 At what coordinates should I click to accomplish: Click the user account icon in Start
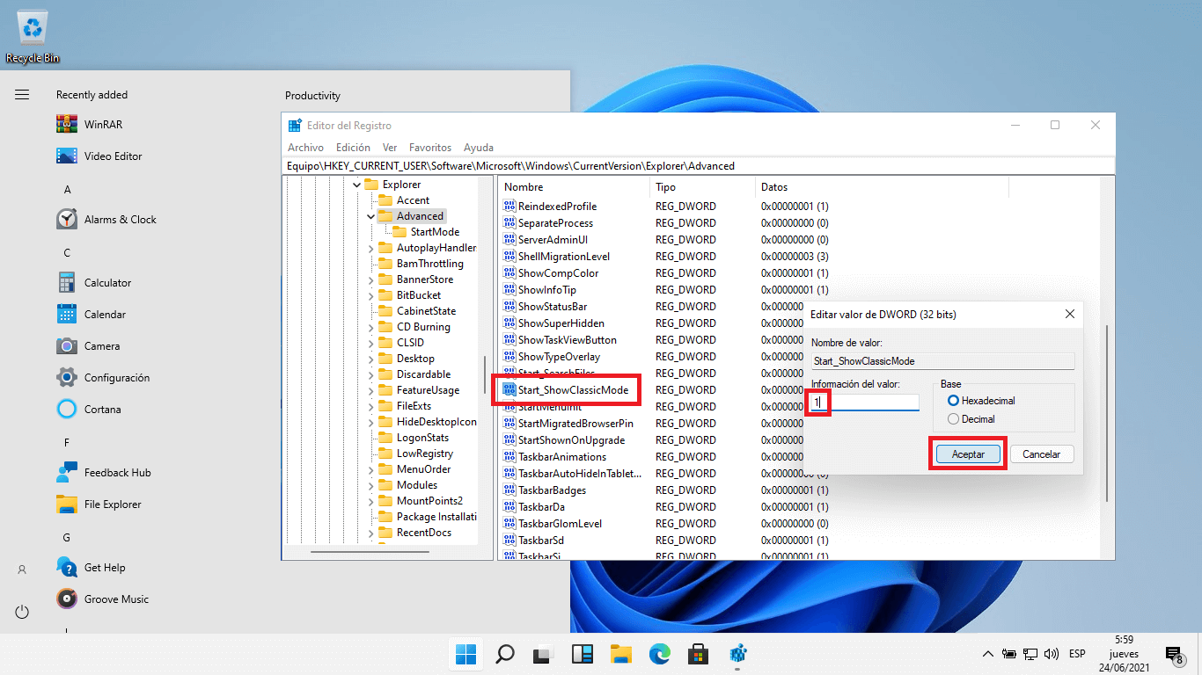point(22,570)
